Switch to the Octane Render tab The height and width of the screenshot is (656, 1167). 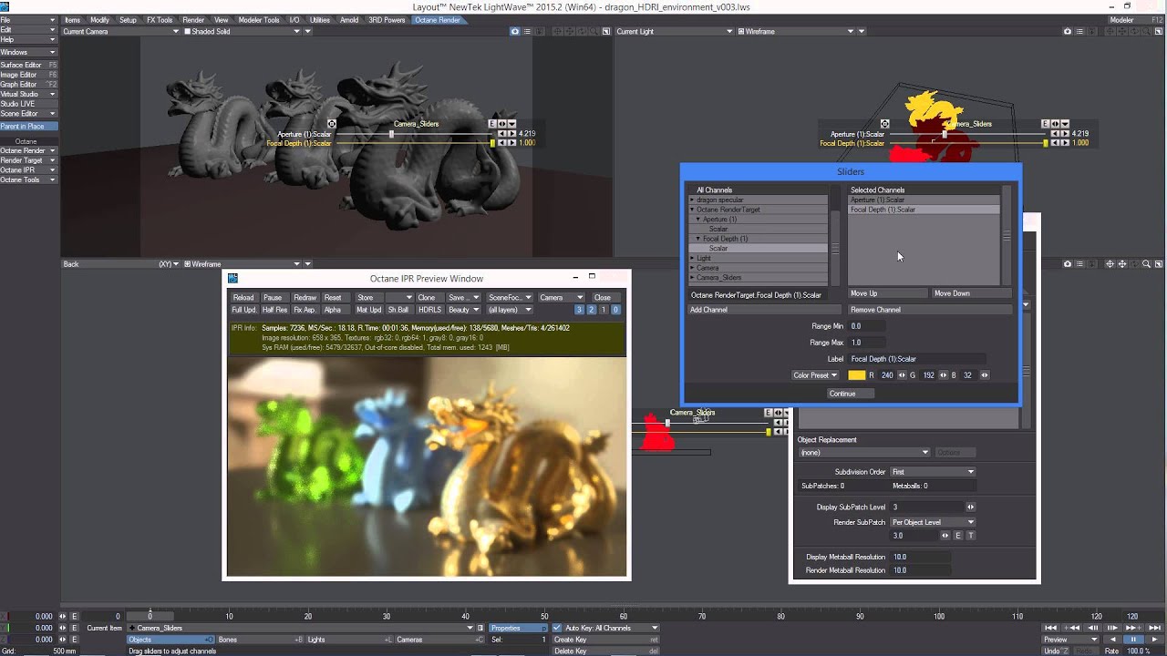(438, 18)
